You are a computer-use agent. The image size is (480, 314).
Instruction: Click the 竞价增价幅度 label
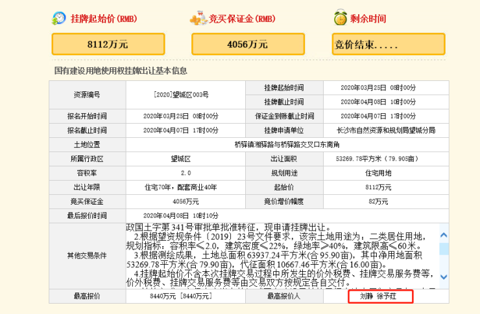point(284,201)
